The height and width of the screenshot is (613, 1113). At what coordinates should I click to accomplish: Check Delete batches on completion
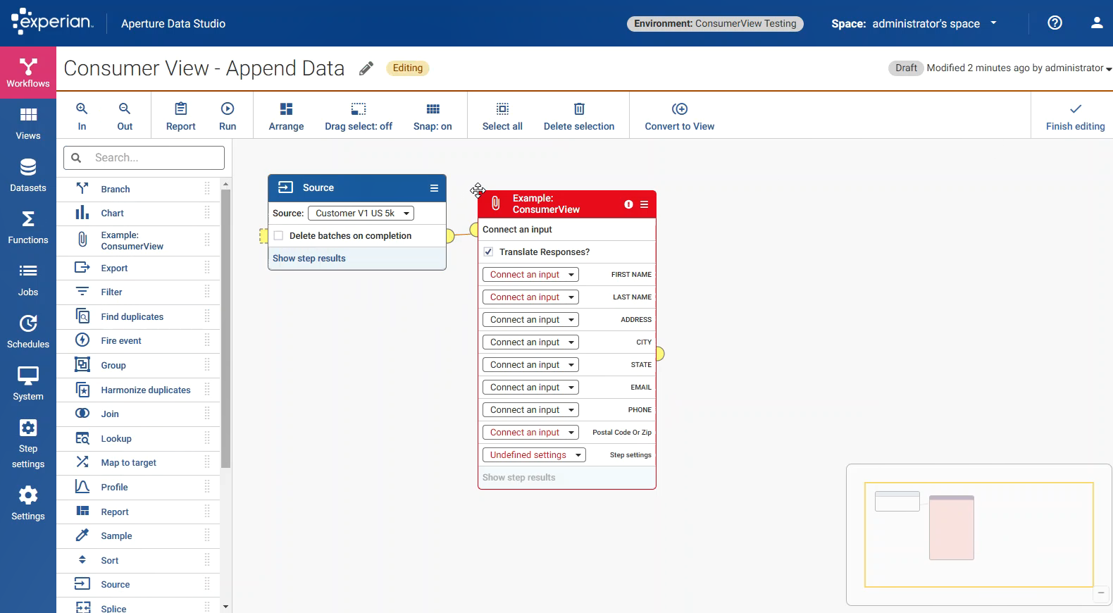click(x=279, y=236)
